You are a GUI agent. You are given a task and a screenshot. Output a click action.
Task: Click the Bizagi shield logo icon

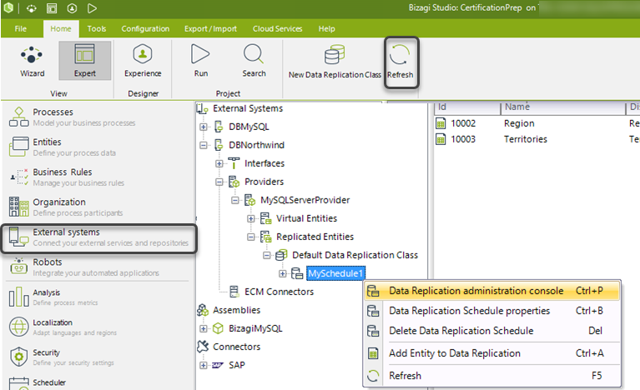[8, 7]
